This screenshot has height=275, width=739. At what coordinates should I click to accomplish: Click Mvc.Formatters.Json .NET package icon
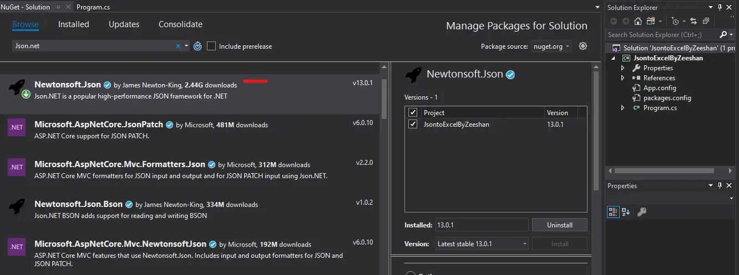[16, 167]
